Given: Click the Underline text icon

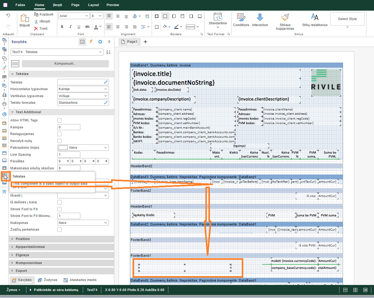Looking at the screenshot, I should [79, 27].
